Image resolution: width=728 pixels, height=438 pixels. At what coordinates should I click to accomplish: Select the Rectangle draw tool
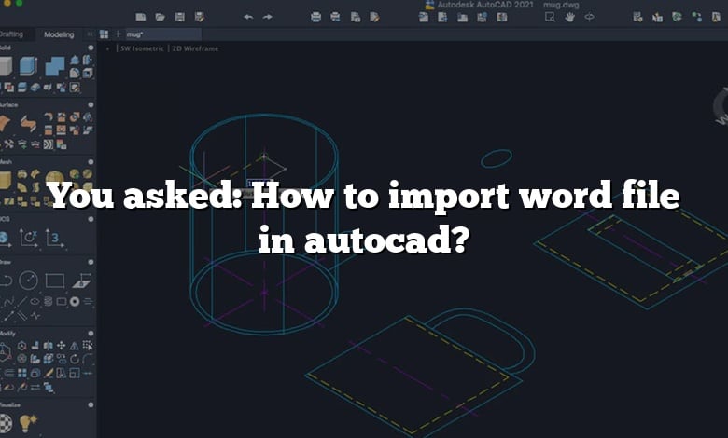pyautogui.click(x=55, y=281)
